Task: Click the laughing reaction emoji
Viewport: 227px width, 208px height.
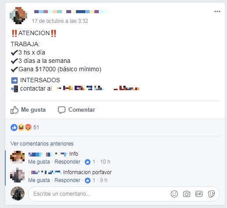Action: pos(21,128)
